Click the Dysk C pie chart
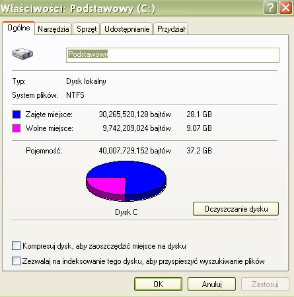 pos(126,181)
